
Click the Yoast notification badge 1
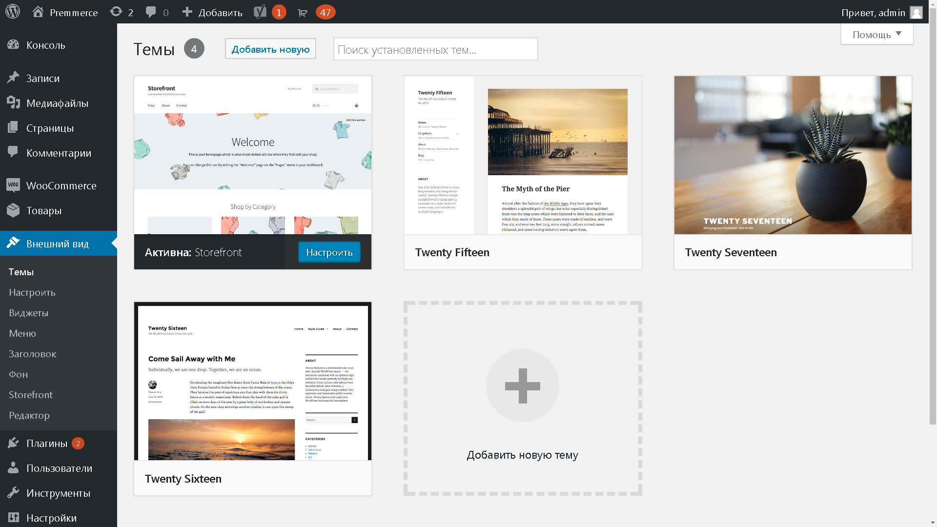(x=279, y=12)
